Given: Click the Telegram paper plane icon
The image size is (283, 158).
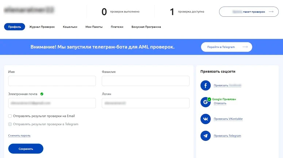Looking at the screenshot, I should coord(206,136).
